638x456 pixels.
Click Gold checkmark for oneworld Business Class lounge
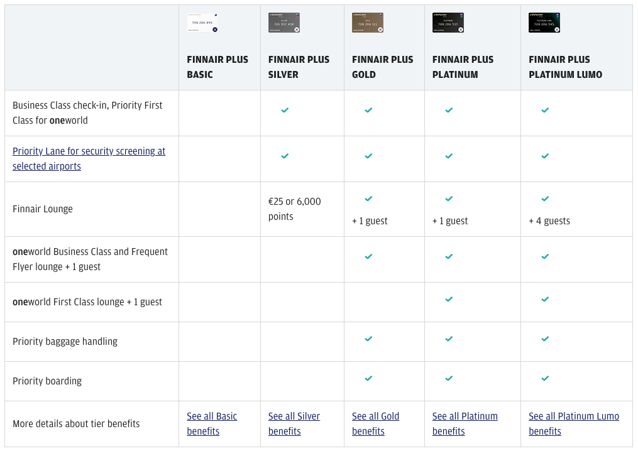coord(368,256)
